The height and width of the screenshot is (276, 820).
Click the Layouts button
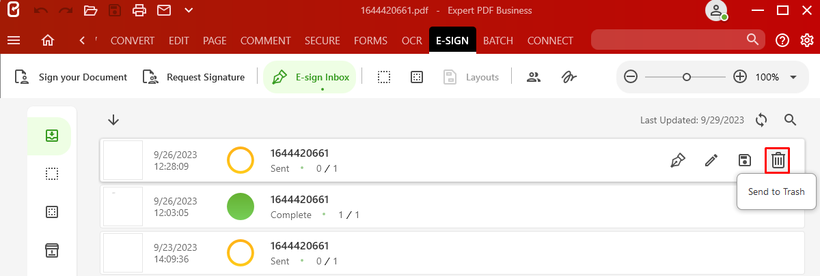(x=471, y=77)
